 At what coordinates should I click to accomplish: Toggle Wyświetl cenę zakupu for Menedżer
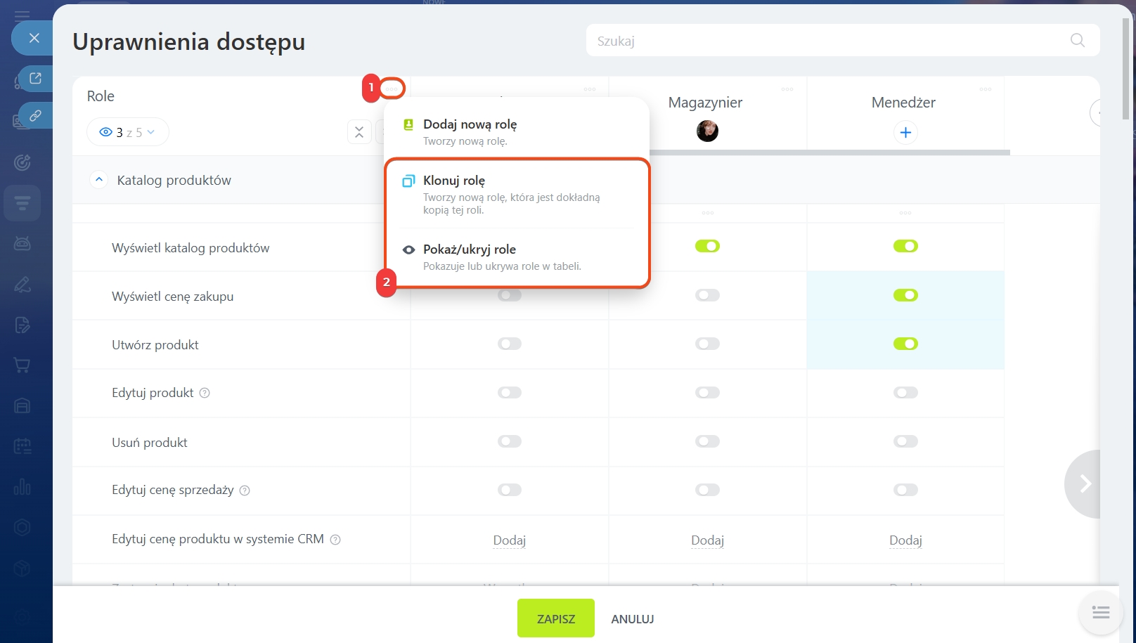905,295
